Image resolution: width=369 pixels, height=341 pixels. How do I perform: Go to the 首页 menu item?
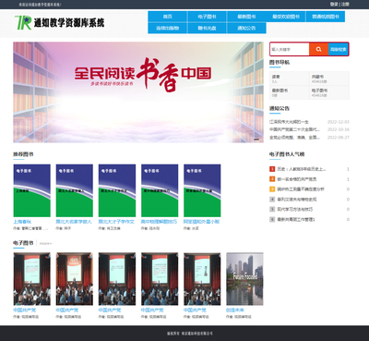[168, 17]
